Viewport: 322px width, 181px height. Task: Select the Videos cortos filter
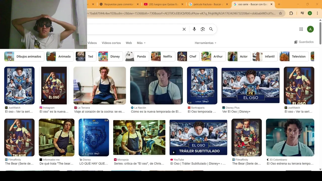tap(111, 43)
